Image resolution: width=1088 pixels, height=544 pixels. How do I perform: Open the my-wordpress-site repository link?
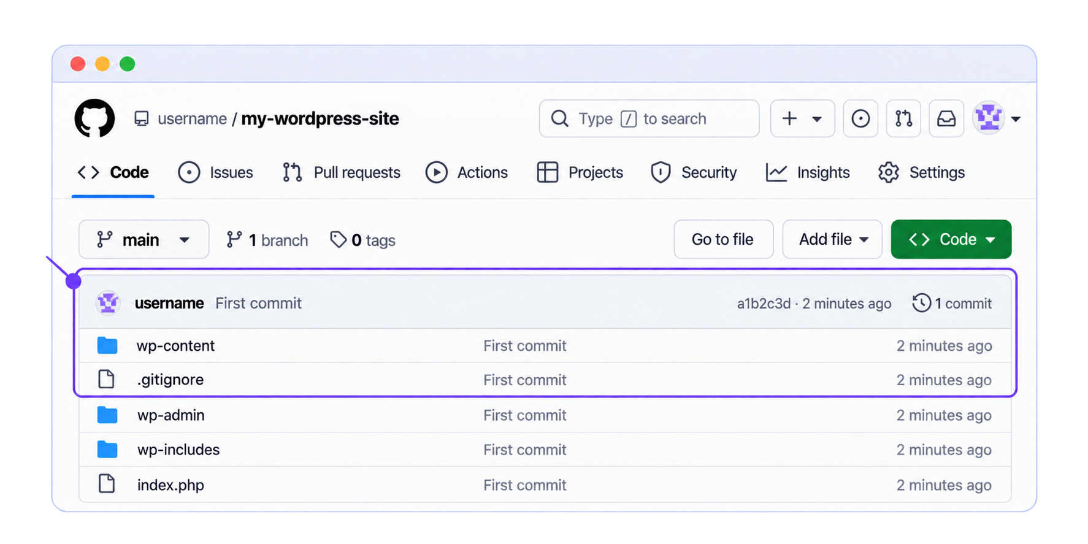[x=320, y=118]
